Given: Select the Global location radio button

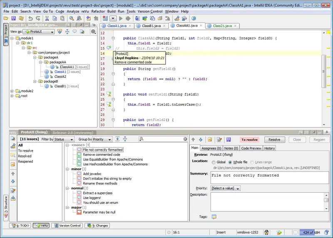Looking at the screenshot, I should 214,162.
